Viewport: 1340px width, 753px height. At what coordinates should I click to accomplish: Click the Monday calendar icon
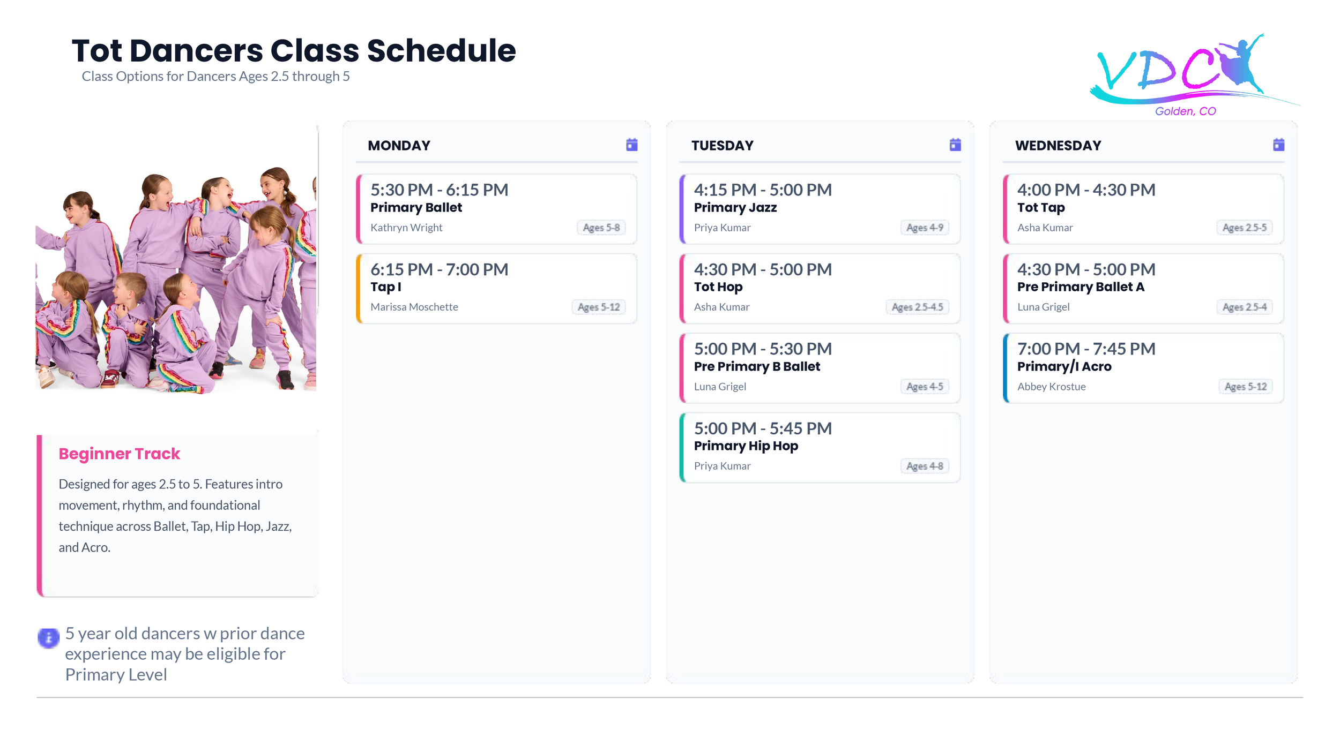click(631, 145)
